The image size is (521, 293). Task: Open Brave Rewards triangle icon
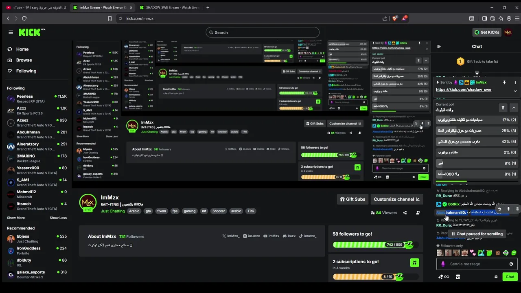[x=404, y=18]
